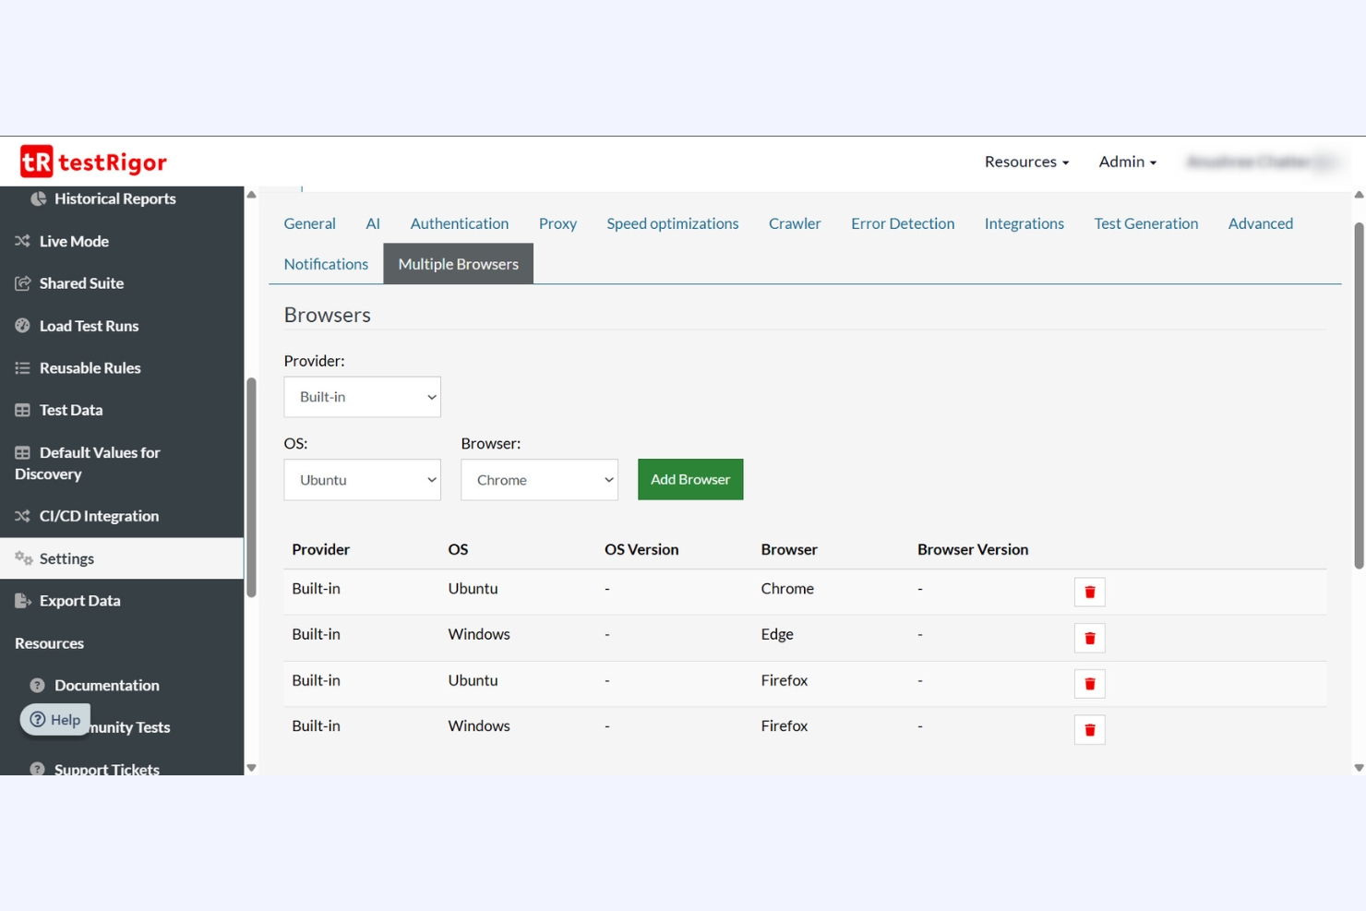Switch to Live Mode
1366x911 pixels.
[74, 241]
